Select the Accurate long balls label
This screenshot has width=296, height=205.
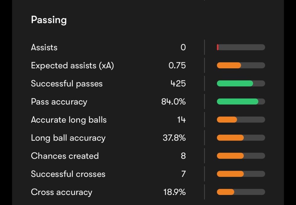click(69, 120)
